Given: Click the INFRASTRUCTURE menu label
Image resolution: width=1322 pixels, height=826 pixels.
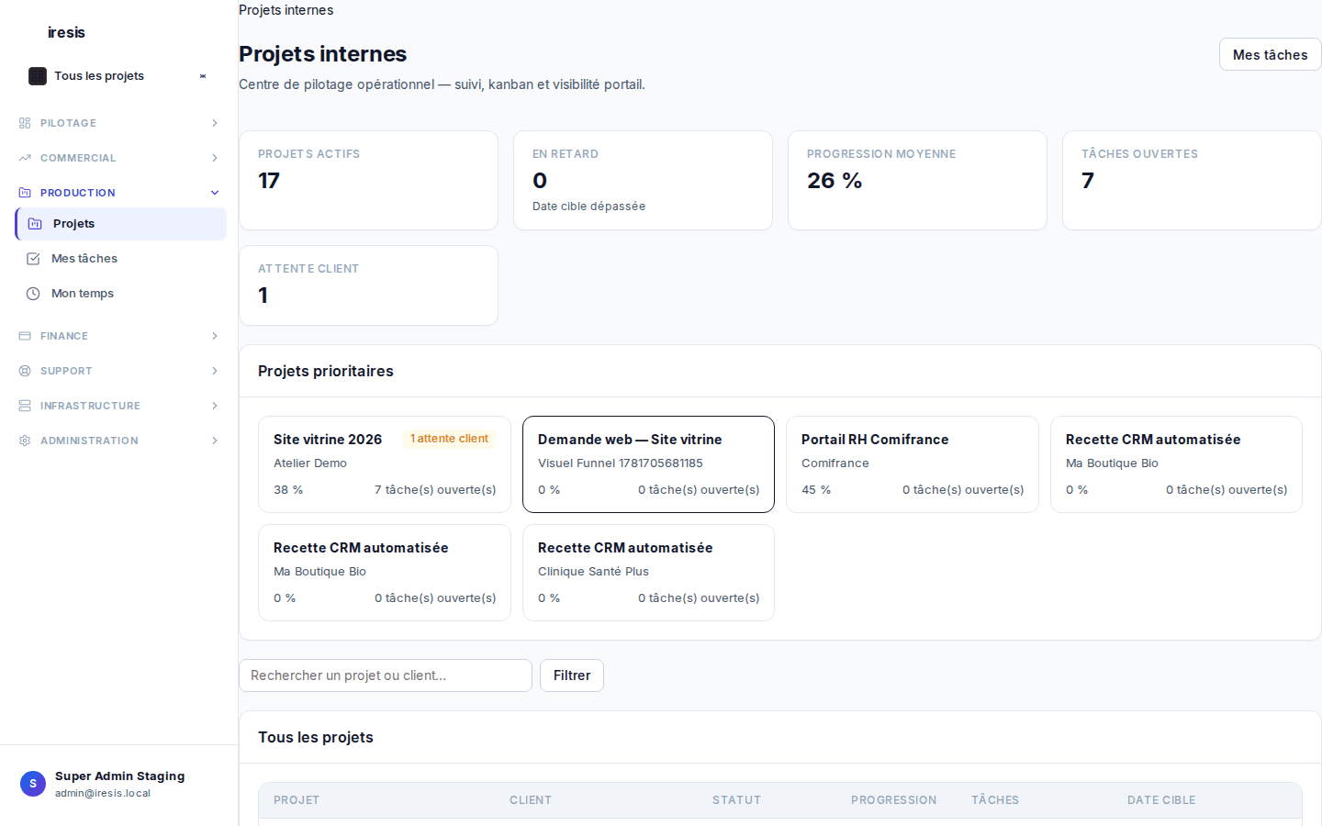Looking at the screenshot, I should [x=90, y=406].
